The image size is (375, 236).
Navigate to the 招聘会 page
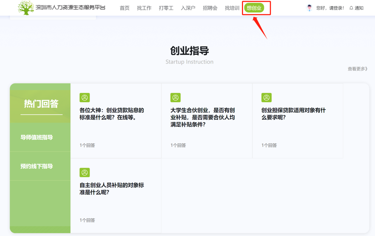pyautogui.click(x=210, y=8)
